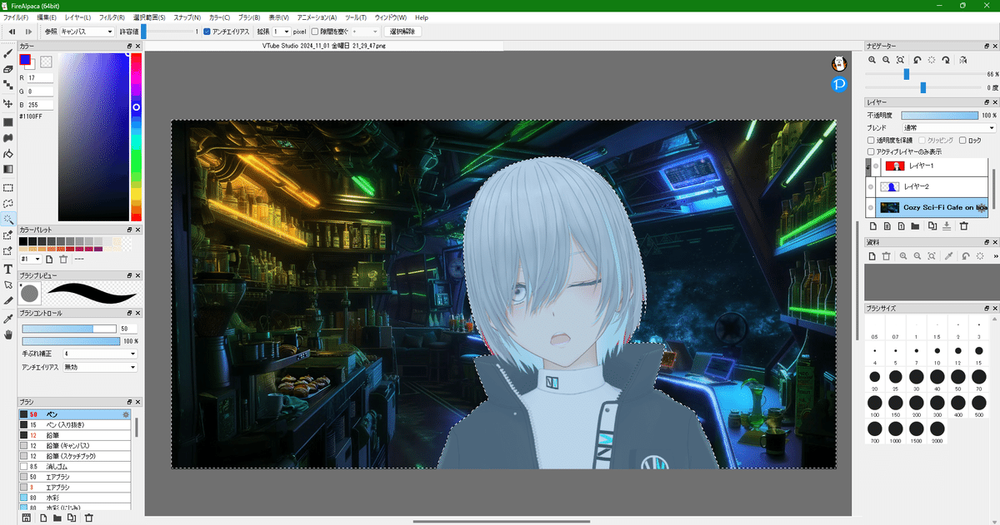
Task: Pick the black swatch in color palette
Action: pyautogui.click(x=25, y=240)
